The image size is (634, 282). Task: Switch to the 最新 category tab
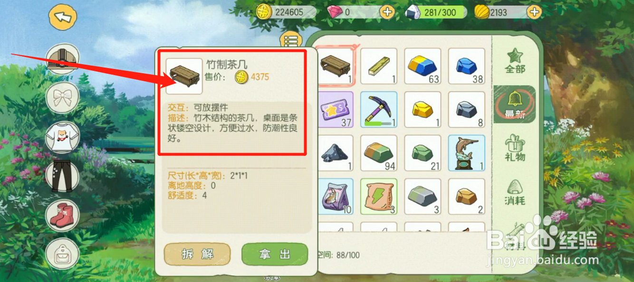point(515,104)
